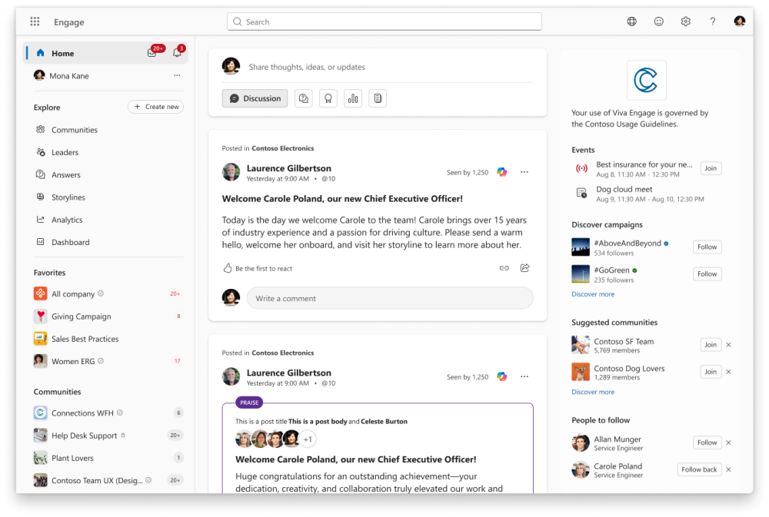Open more options on first Laurence post
The image size is (769, 517).
524,172
